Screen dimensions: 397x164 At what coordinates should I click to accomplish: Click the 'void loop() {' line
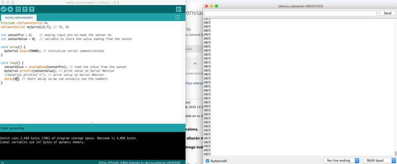coord(12,63)
